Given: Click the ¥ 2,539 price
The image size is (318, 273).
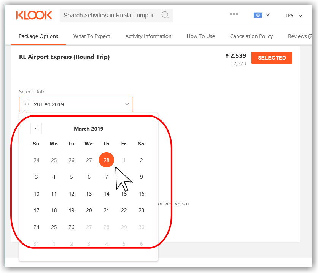Looking at the screenshot, I should [x=236, y=56].
